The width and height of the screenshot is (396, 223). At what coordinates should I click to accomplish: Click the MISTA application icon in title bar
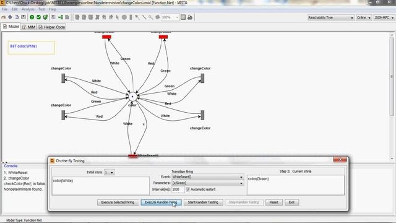click(x=2, y=2)
